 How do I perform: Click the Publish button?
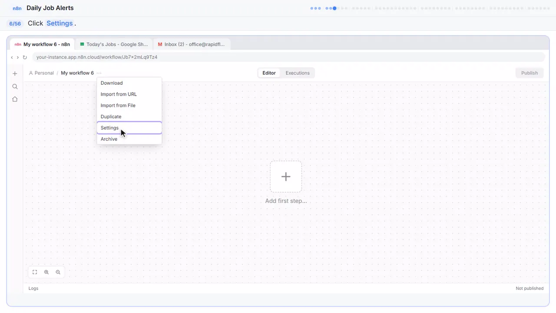530,73
